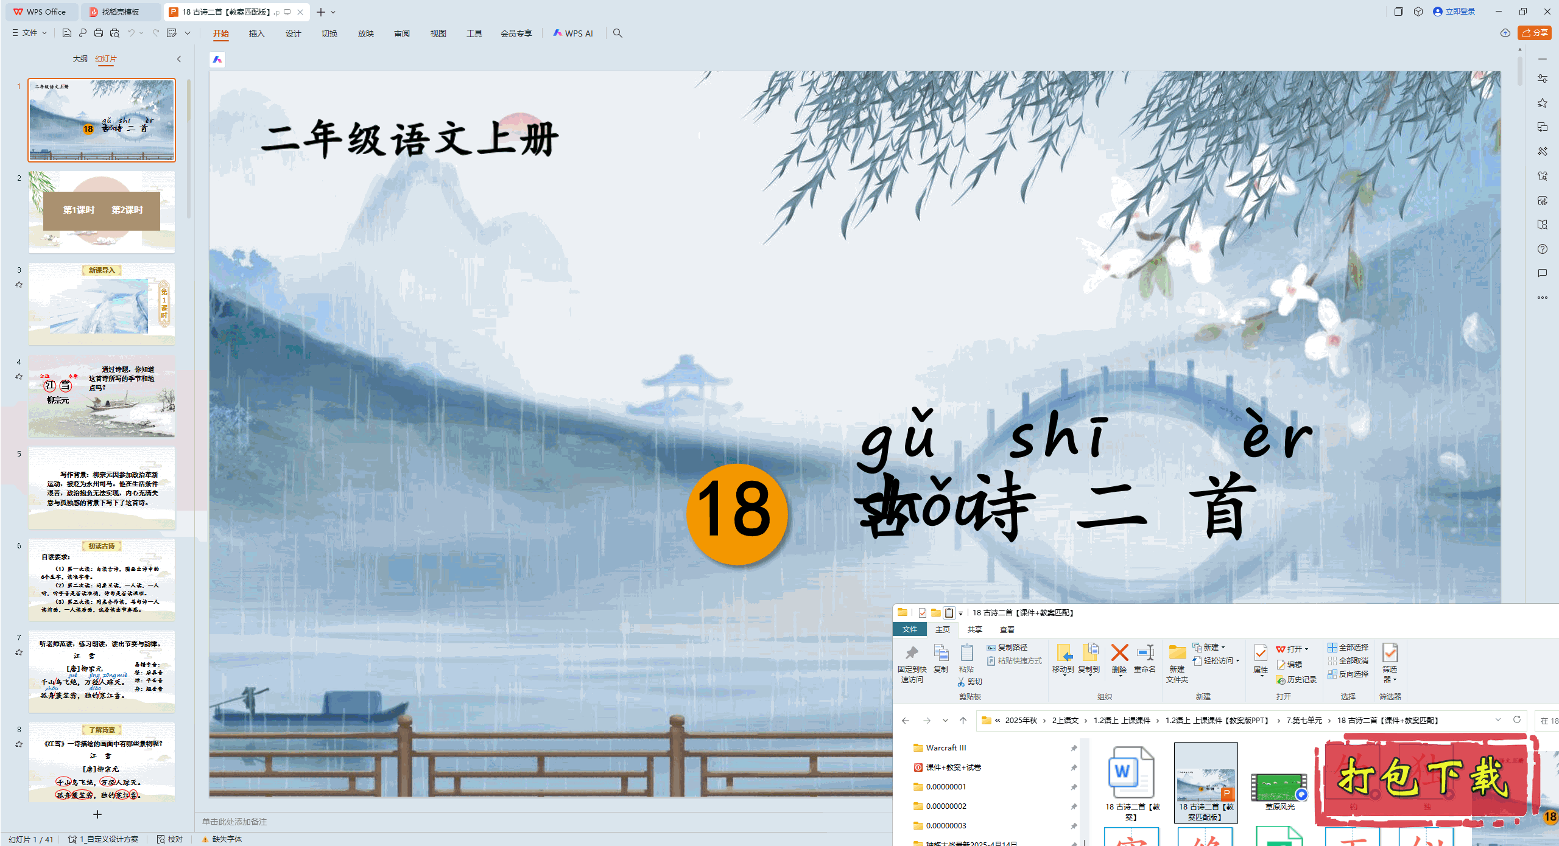The height and width of the screenshot is (846, 1559).
Task: Click the print icon in quick toolbar
Action: click(x=99, y=33)
